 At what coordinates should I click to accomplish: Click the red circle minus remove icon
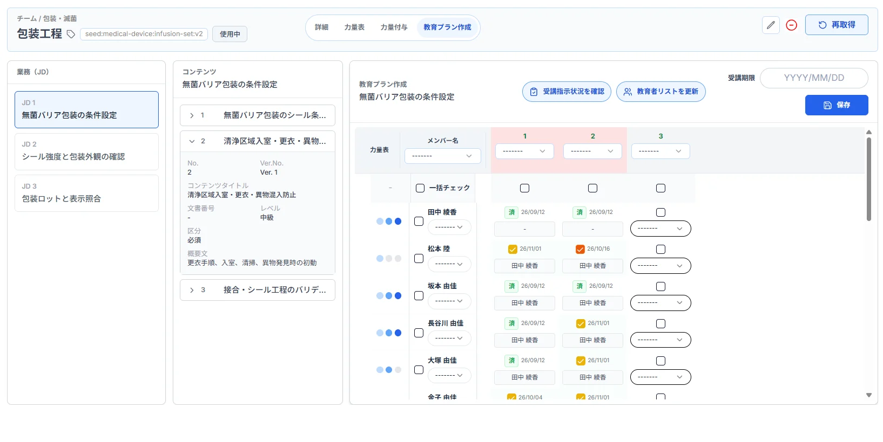tap(791, 25)
